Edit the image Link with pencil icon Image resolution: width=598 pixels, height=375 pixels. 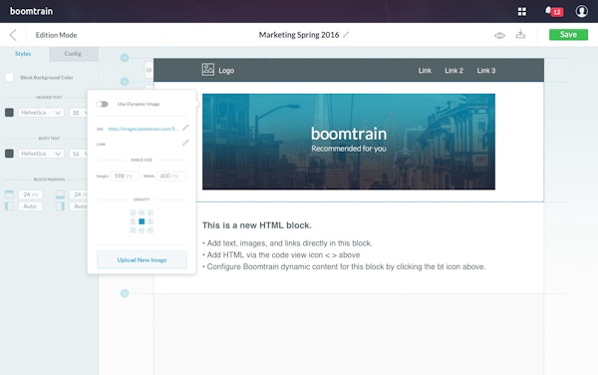[x=185, y=143]
